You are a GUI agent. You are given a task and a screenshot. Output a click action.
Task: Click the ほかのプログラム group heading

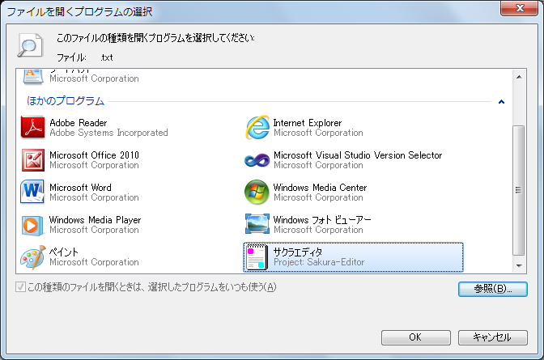[66, 101]
